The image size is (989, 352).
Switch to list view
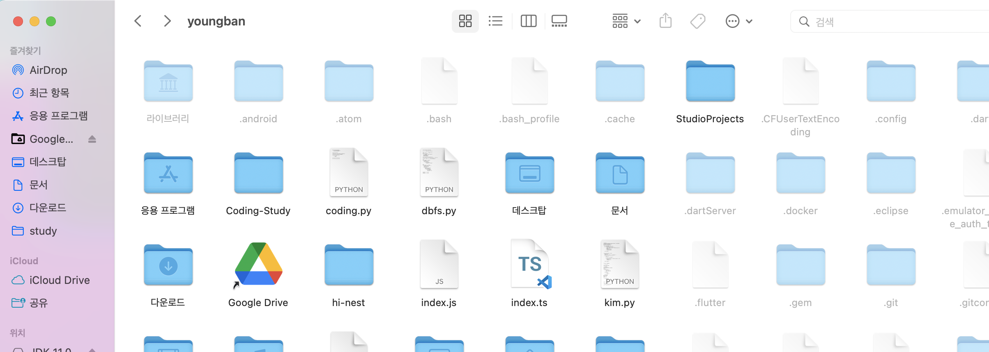click(x=496, y=21)
